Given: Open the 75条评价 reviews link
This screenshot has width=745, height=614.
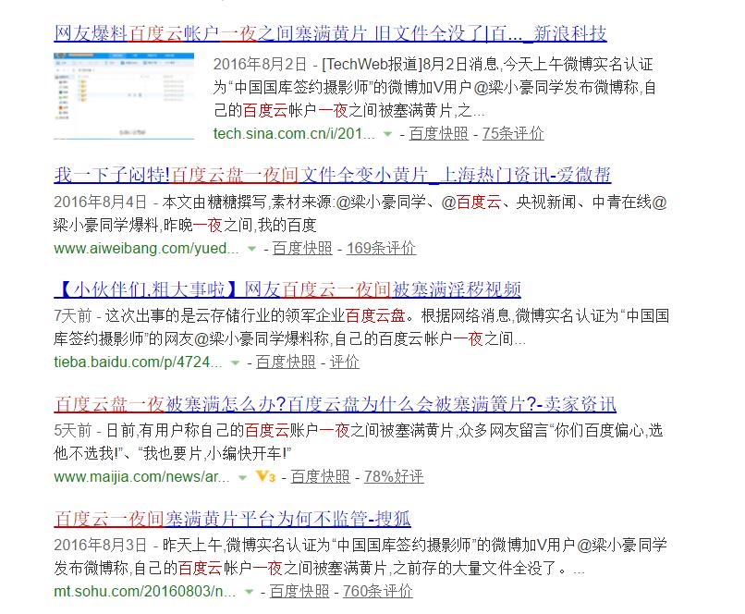Looking at the screenshot, I should [x=513, y=133].
